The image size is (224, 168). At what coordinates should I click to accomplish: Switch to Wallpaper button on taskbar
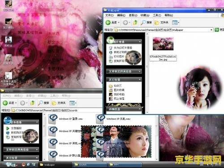point(55,165)
